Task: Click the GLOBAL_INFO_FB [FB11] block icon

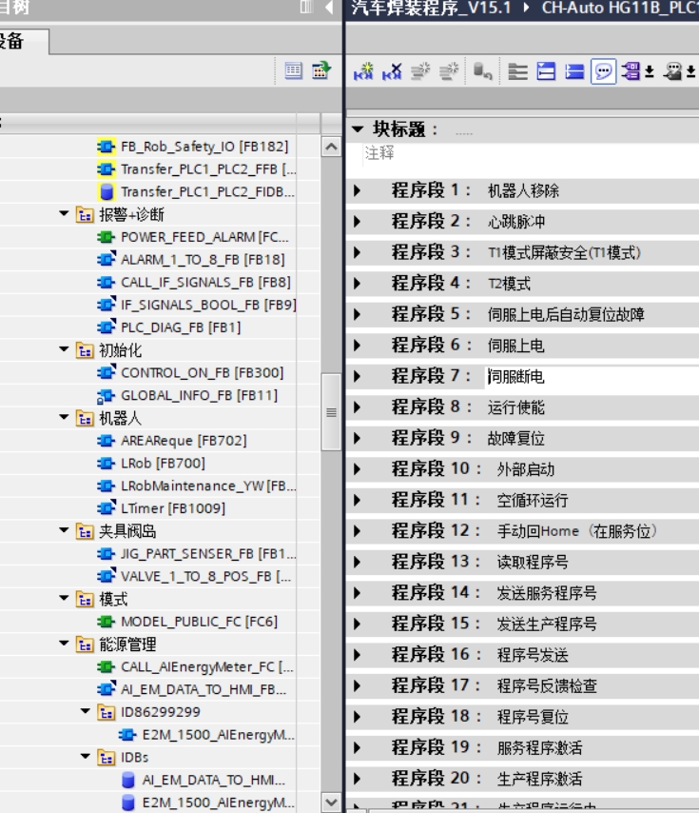Action: point(106,396)
